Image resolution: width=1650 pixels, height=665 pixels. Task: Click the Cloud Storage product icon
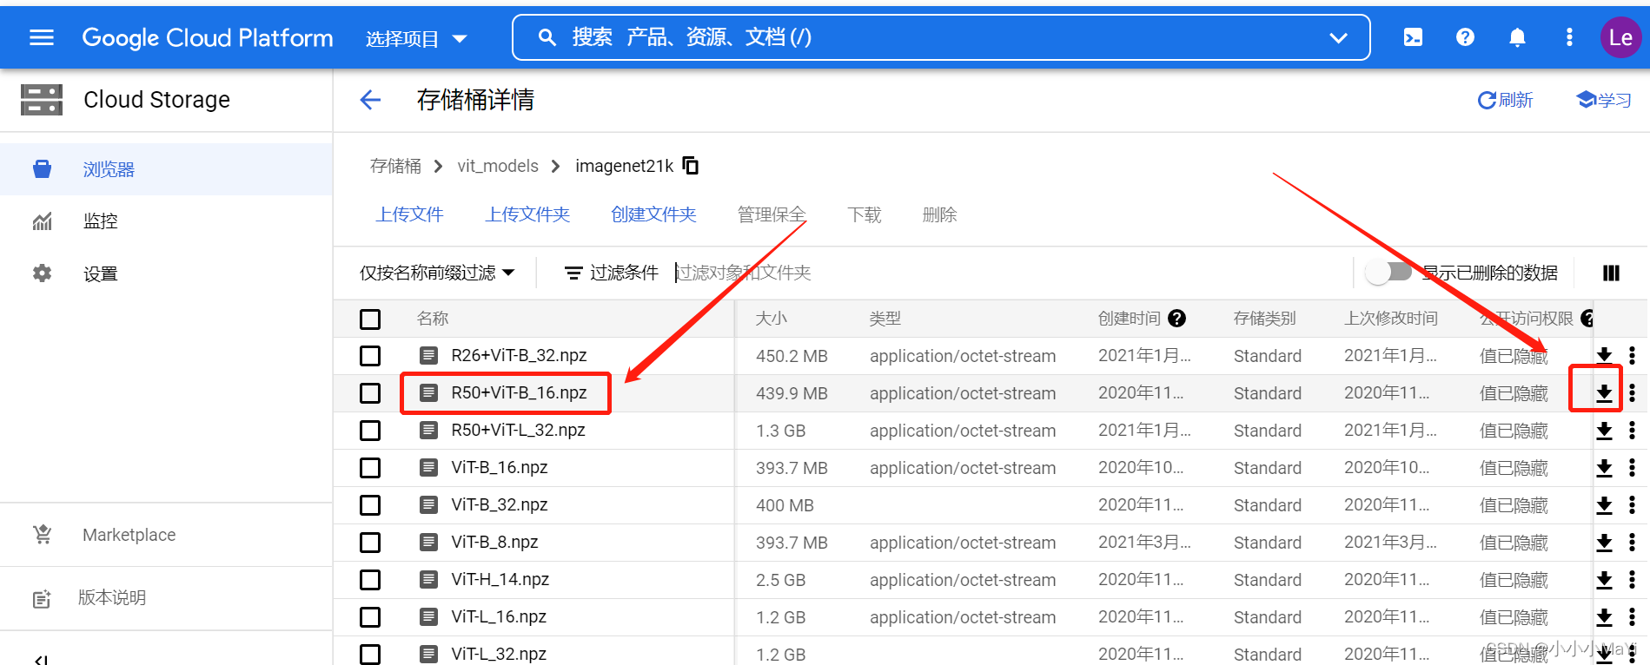click(42, 100)
